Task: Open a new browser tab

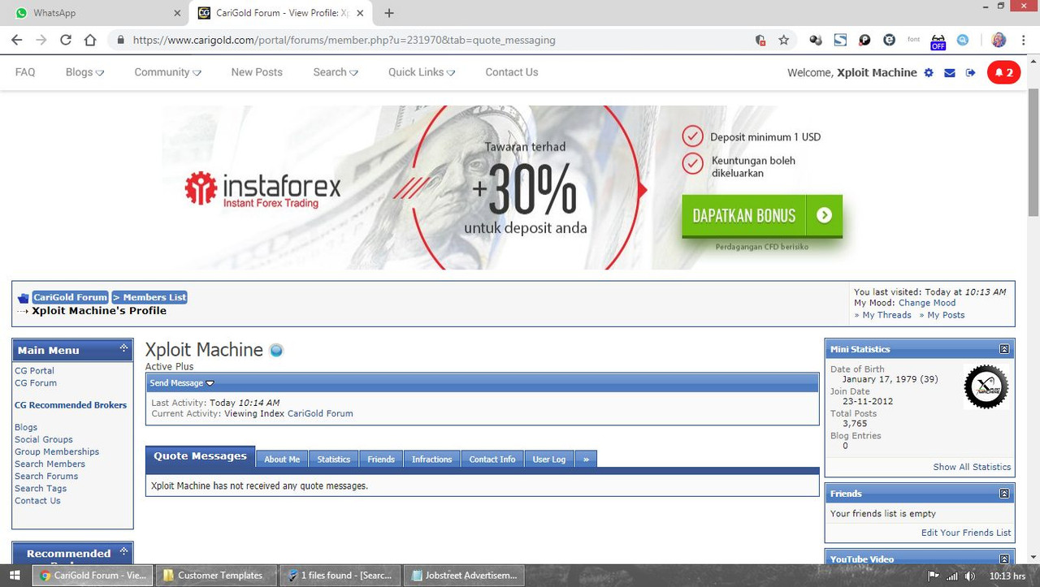Action: click(389, 13)
